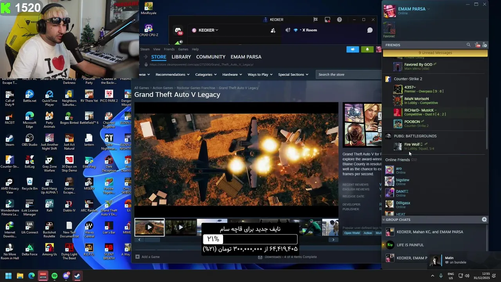Open Discord help question mark icon
The width and height of the screenshot is (501, 282).
tap(339, 20)
